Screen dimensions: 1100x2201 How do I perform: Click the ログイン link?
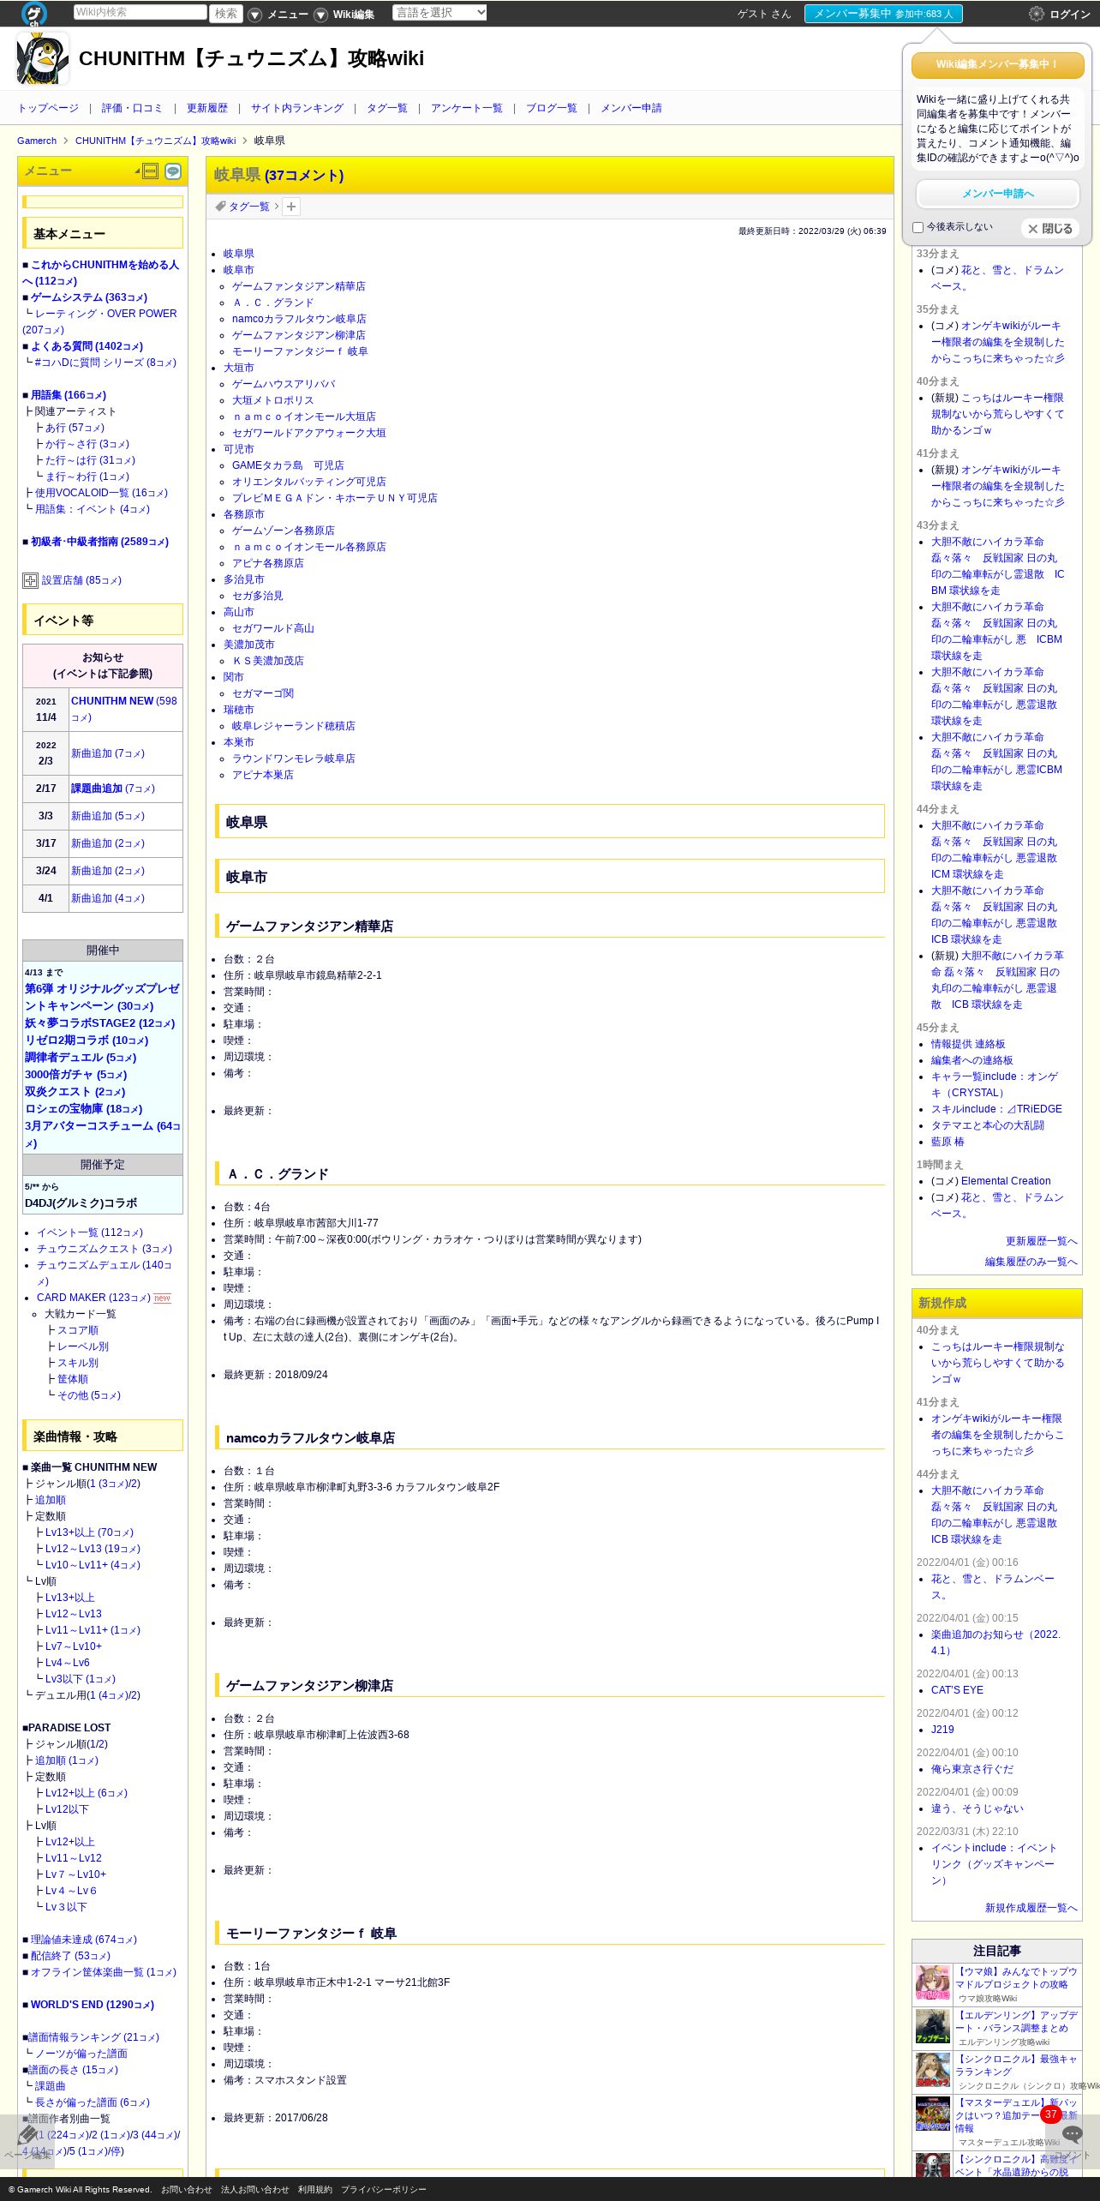[x=1070, y=15]
